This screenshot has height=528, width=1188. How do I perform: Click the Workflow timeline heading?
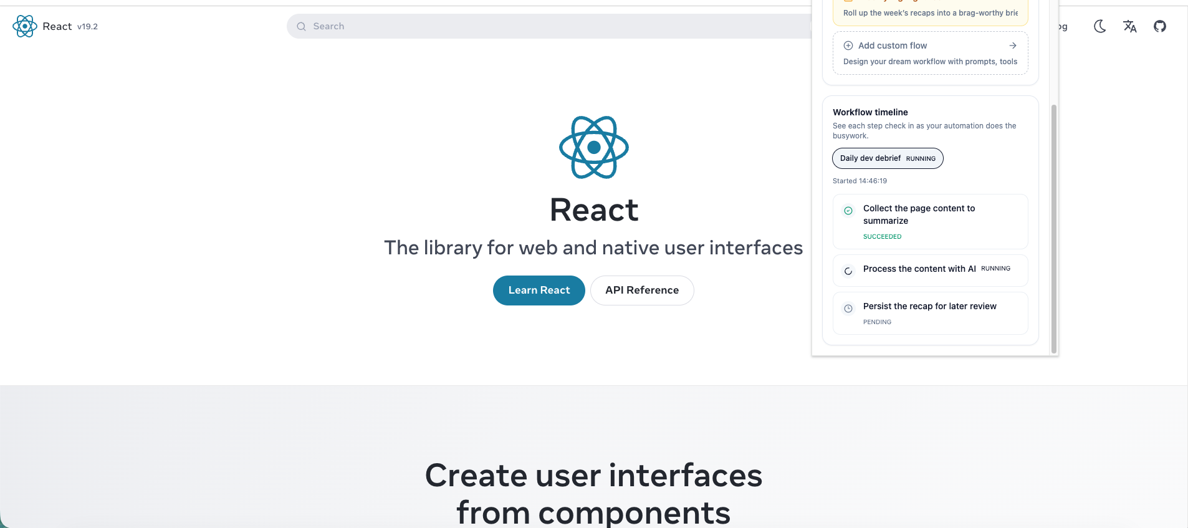[870, 112]
